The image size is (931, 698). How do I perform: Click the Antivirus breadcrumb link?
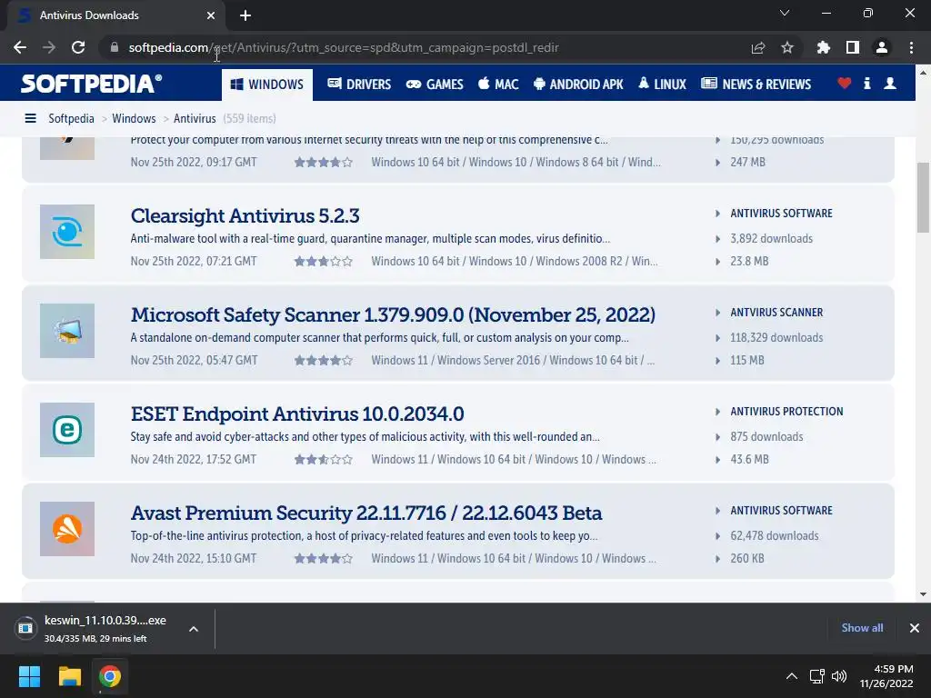(x=195, y=119)
